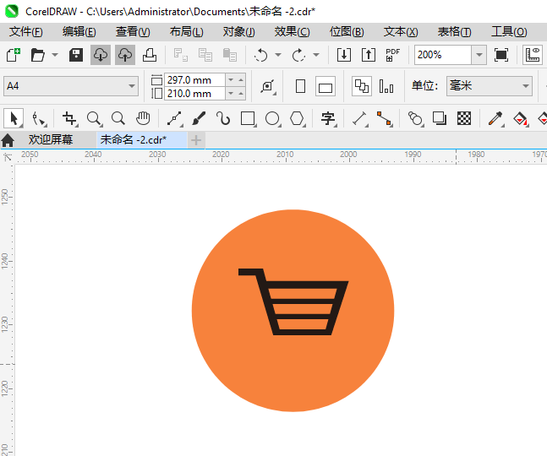
Task: Increase page width stepper arrow
Action: 241,80
